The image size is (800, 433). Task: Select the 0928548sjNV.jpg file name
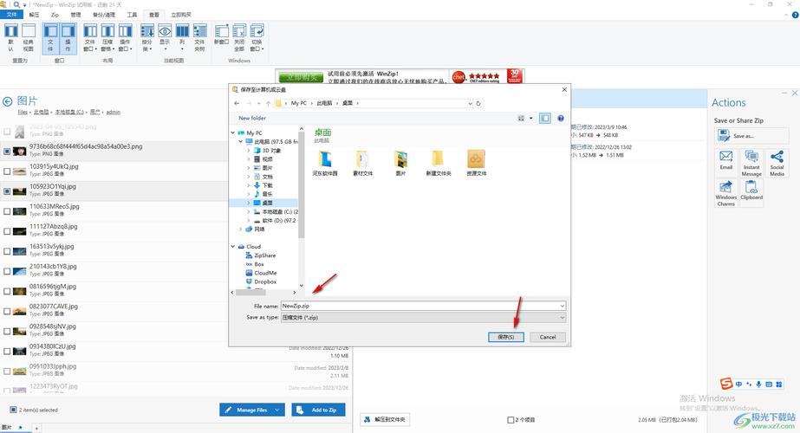pyautogui.click(x=53, y=326)
